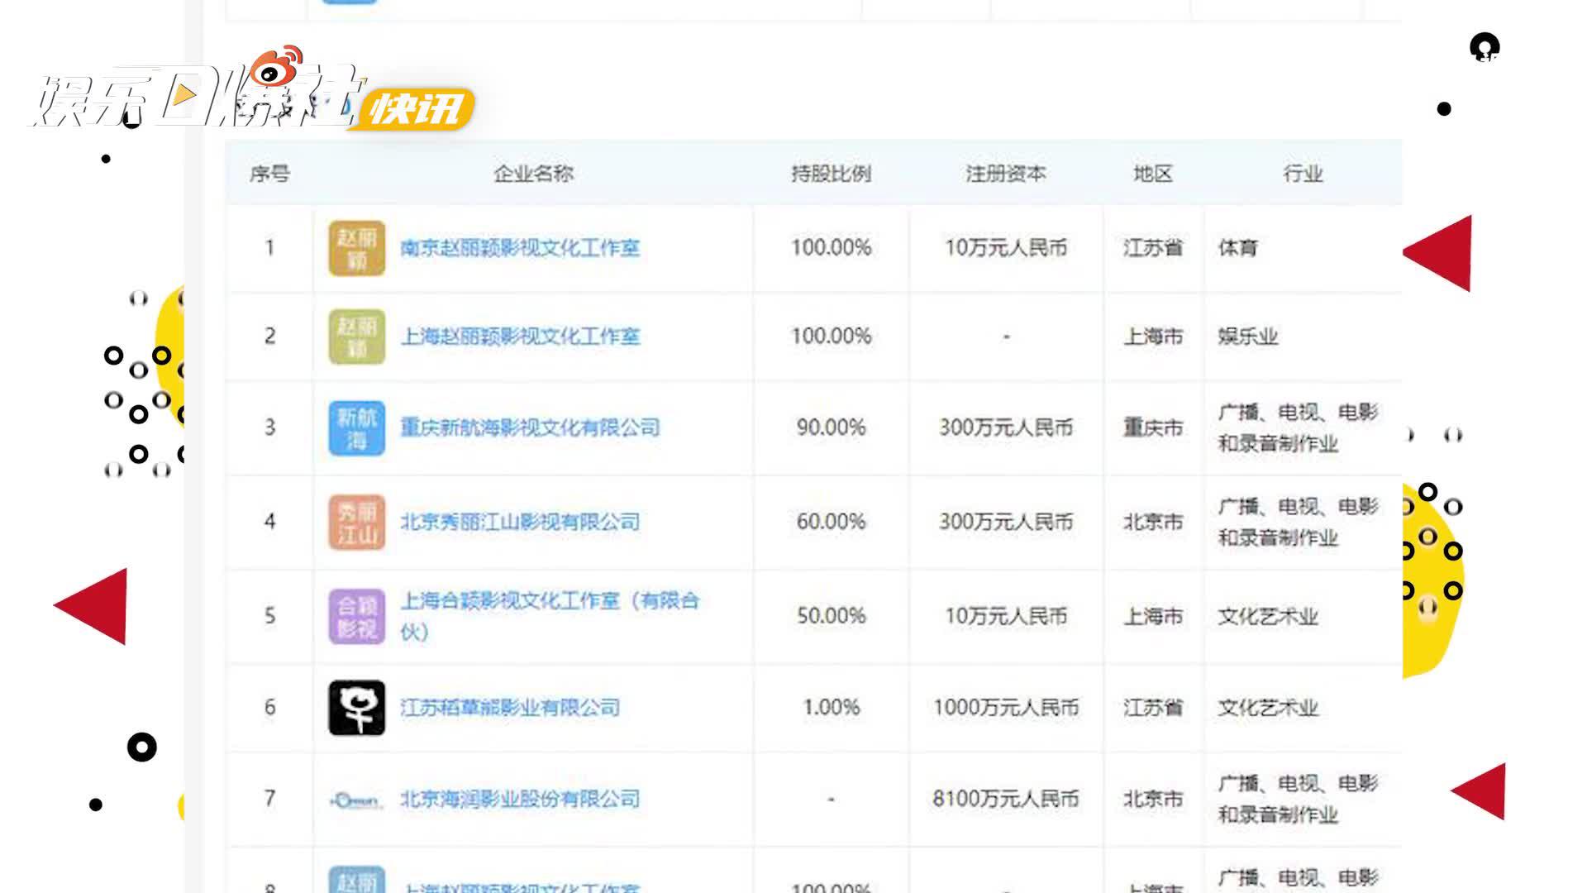Click the 海润 company logo in row 7
This screenshot has height=893, width=1587.
click(x=356, y=800)
